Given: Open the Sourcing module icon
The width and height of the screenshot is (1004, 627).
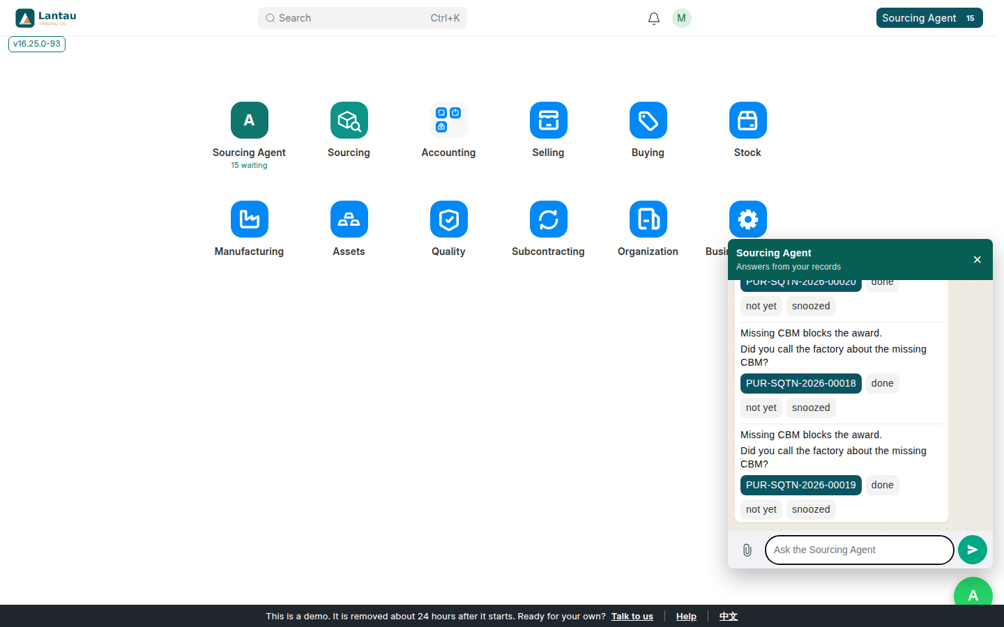Looking at the screenshot, I should [x=349, y=121].
